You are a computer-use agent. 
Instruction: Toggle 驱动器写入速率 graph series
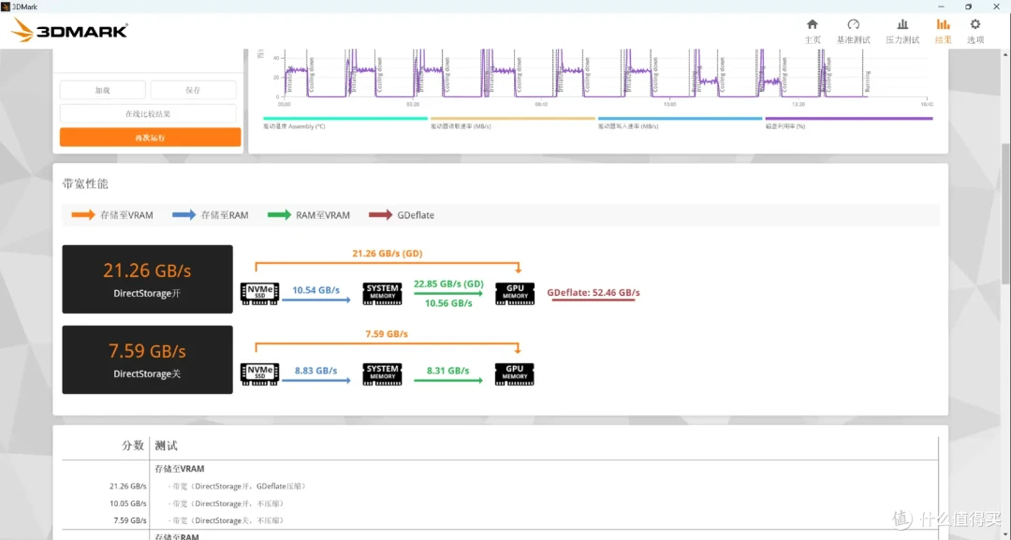[x=680, y=122]
